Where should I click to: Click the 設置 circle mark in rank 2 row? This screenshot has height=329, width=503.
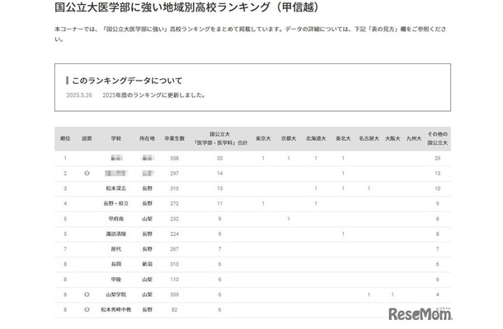[87, 174]
